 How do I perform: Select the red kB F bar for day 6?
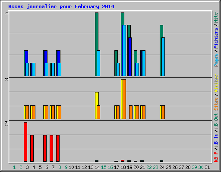(45, 148)
